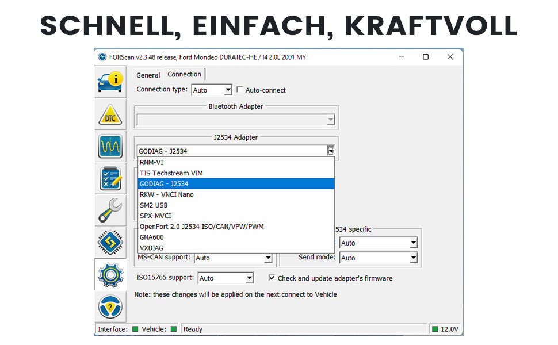Enable the Auto-connect checkbox
Image resolution: width=558 pixels, height=345 pixels.
[x=240, y=90]
